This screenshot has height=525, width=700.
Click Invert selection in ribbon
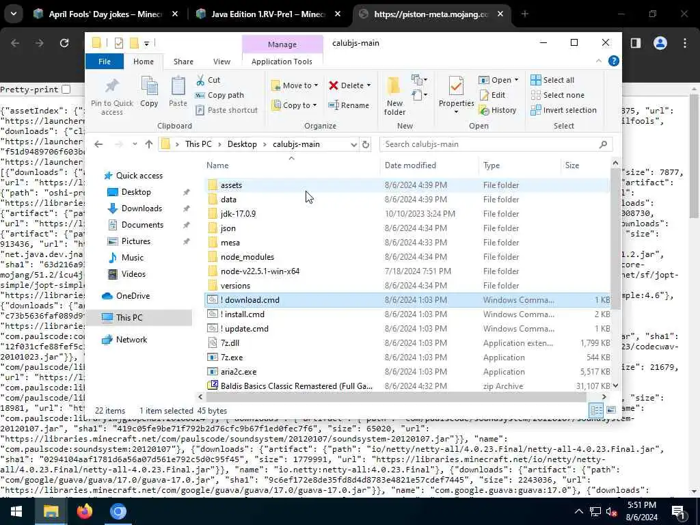point(563,110)
